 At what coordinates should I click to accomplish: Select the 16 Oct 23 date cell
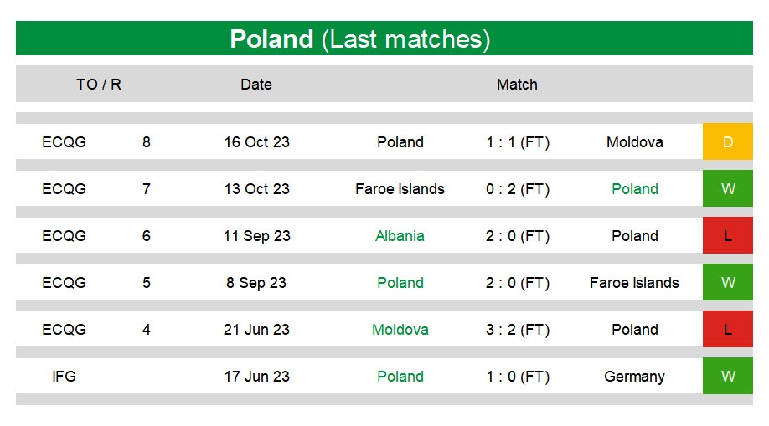pyautogui.click(x=256, y=142)
